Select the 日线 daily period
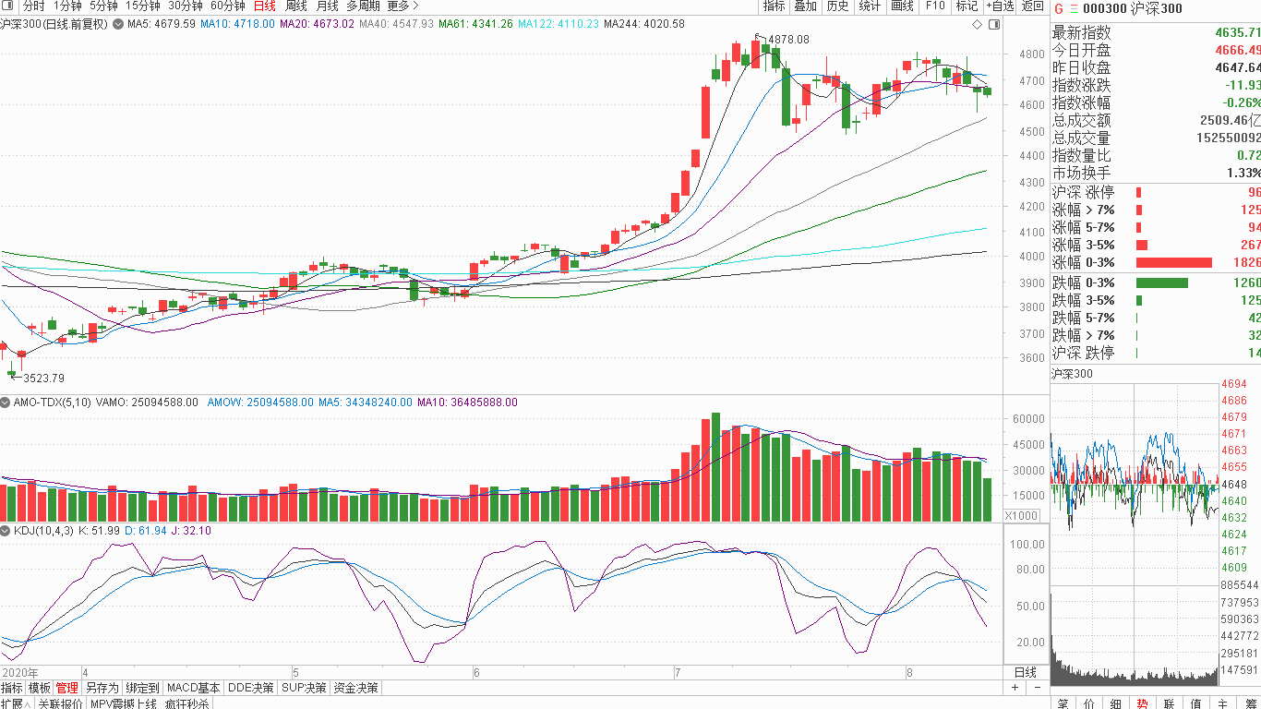Image resolution: width=1261 pixels, height=709 pixels. [x=264, y=6]
